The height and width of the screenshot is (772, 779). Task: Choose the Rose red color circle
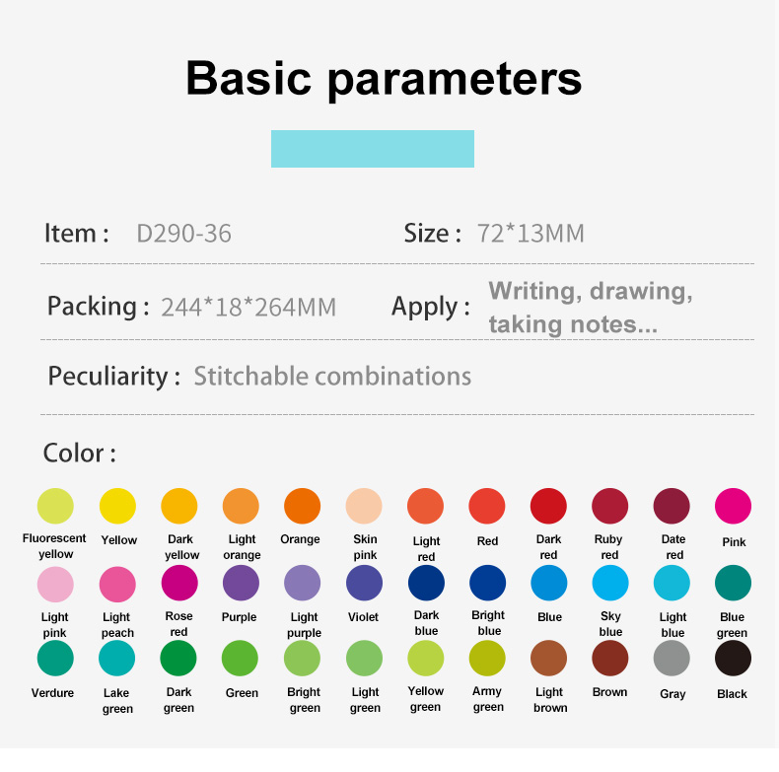179,584
